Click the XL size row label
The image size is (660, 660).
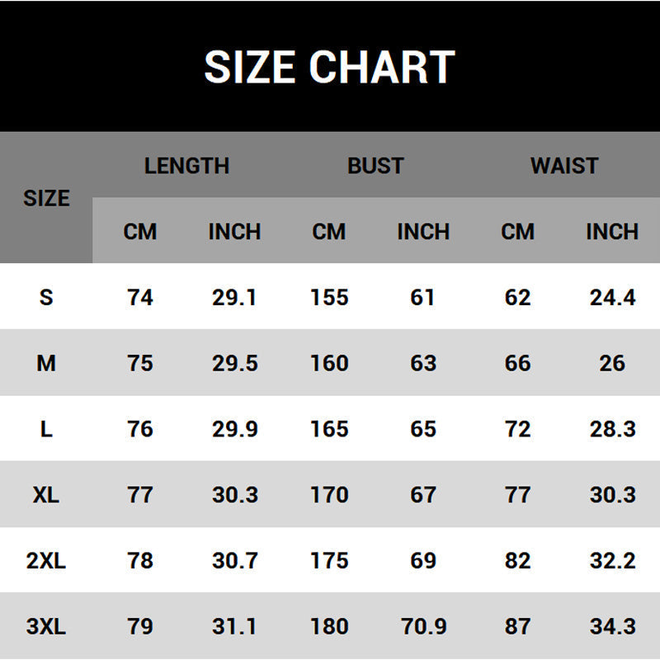[x=46, y=495]
